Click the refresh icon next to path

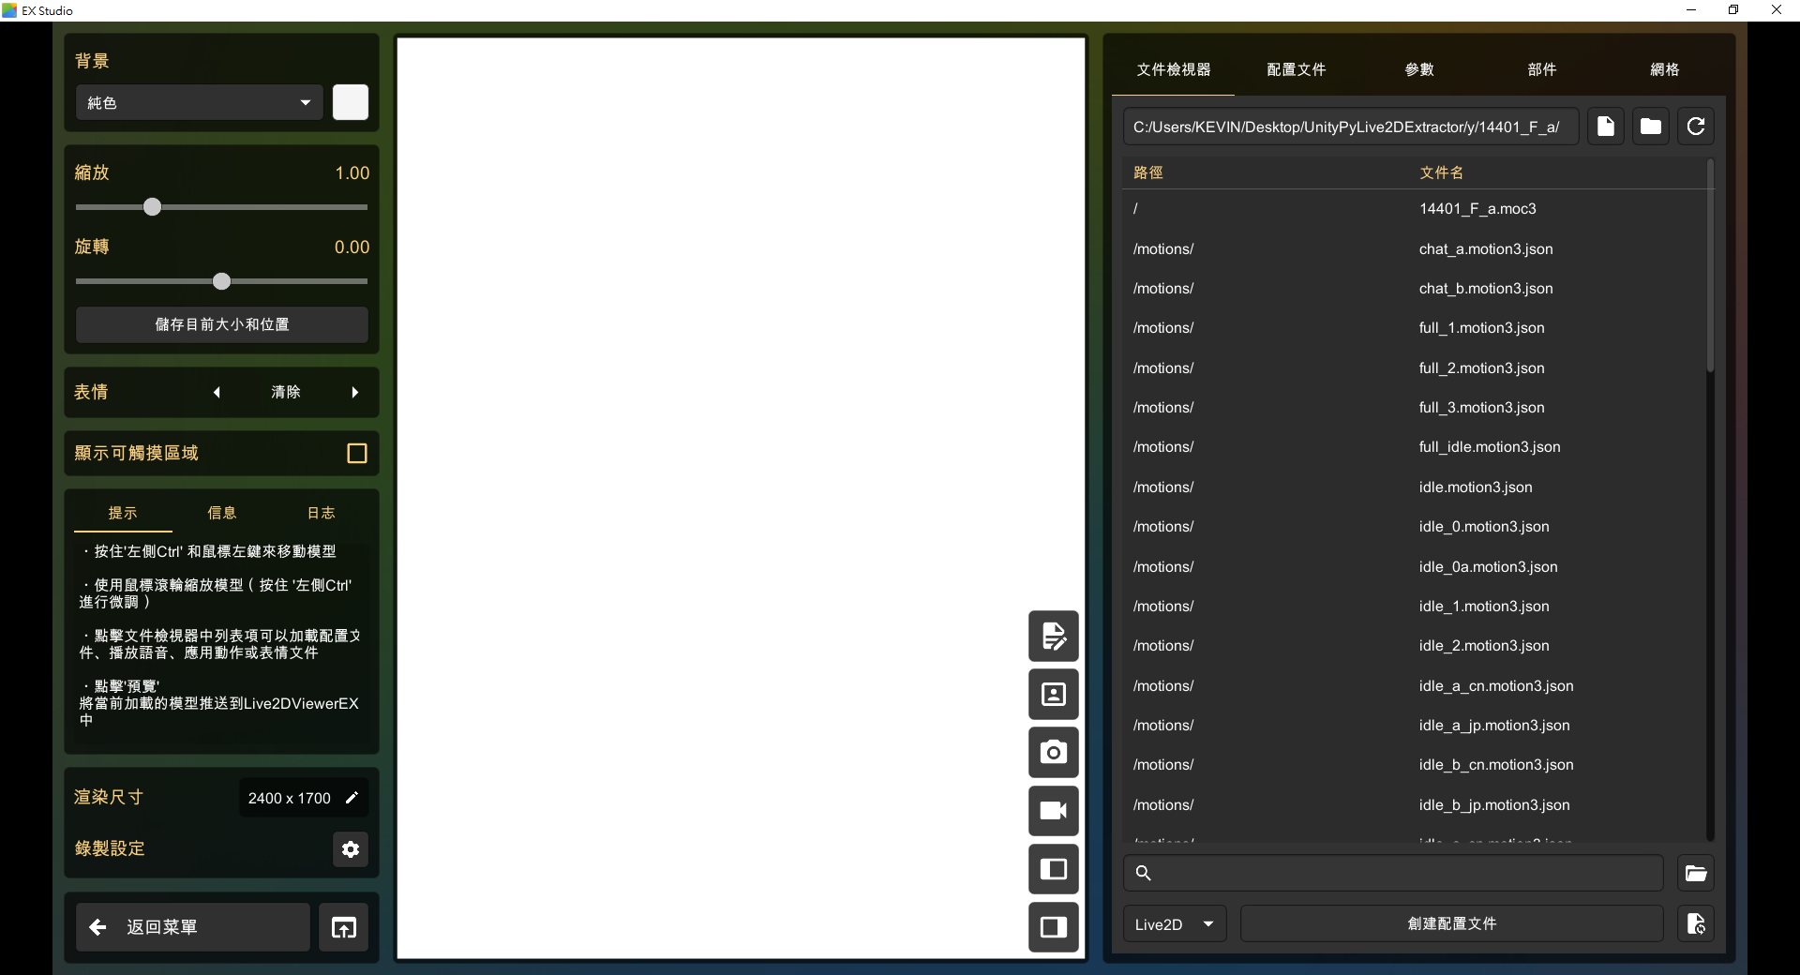point(1695,127)
